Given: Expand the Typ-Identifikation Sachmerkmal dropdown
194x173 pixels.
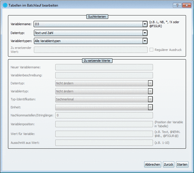Looking at the screenshot, I should [150, 99].
